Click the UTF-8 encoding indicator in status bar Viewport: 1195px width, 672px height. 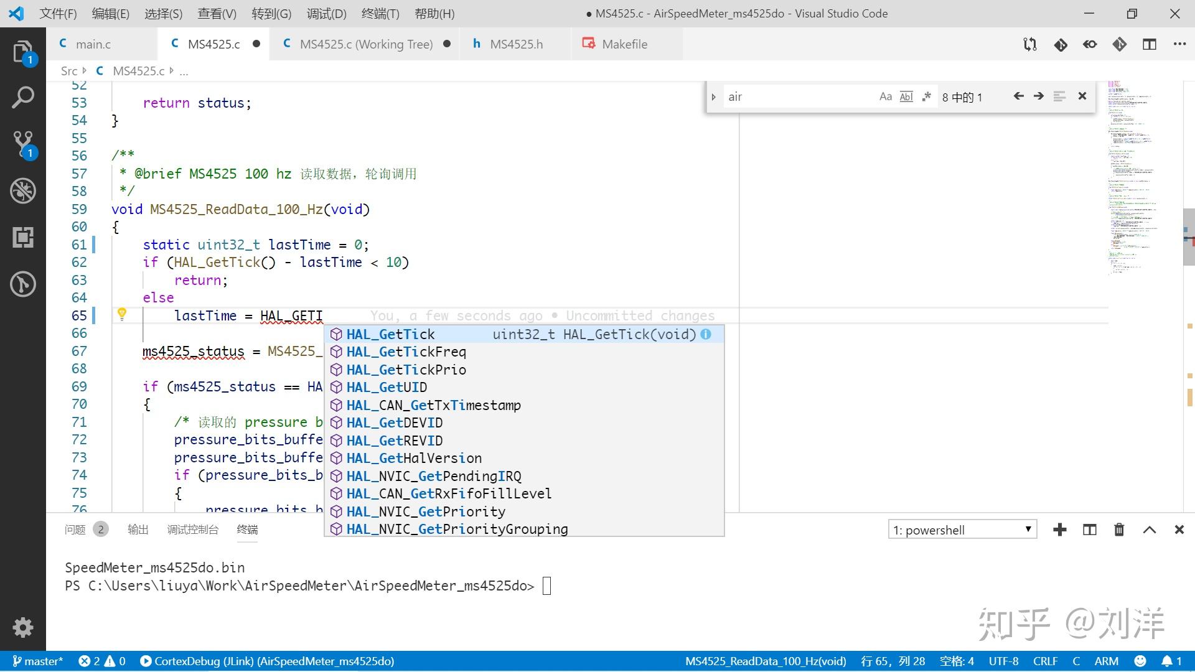coord(1003,661)
